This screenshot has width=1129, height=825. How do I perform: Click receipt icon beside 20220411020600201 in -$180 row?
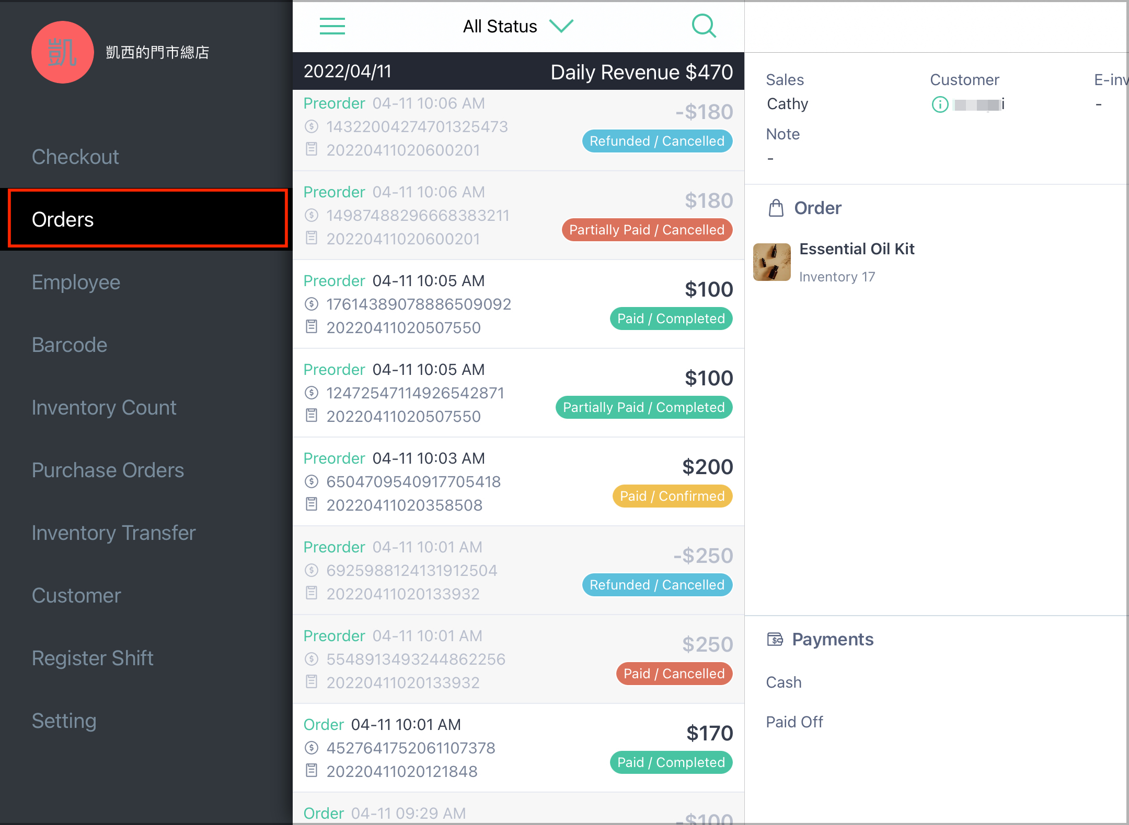tap(312, 149)
